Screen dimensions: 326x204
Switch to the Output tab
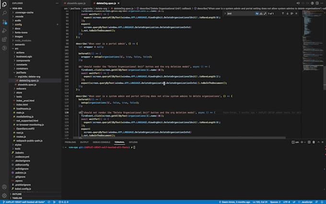click(x=84, y=142)
